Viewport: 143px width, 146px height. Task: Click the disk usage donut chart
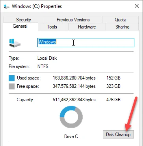click(71, 118)
